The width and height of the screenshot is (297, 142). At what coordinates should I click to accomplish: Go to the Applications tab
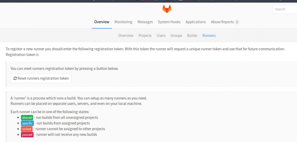point(196,22)
